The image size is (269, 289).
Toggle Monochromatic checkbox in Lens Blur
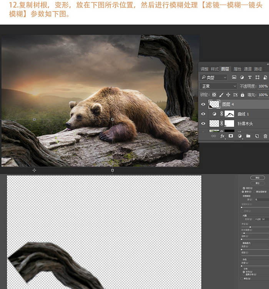[242, 279]
